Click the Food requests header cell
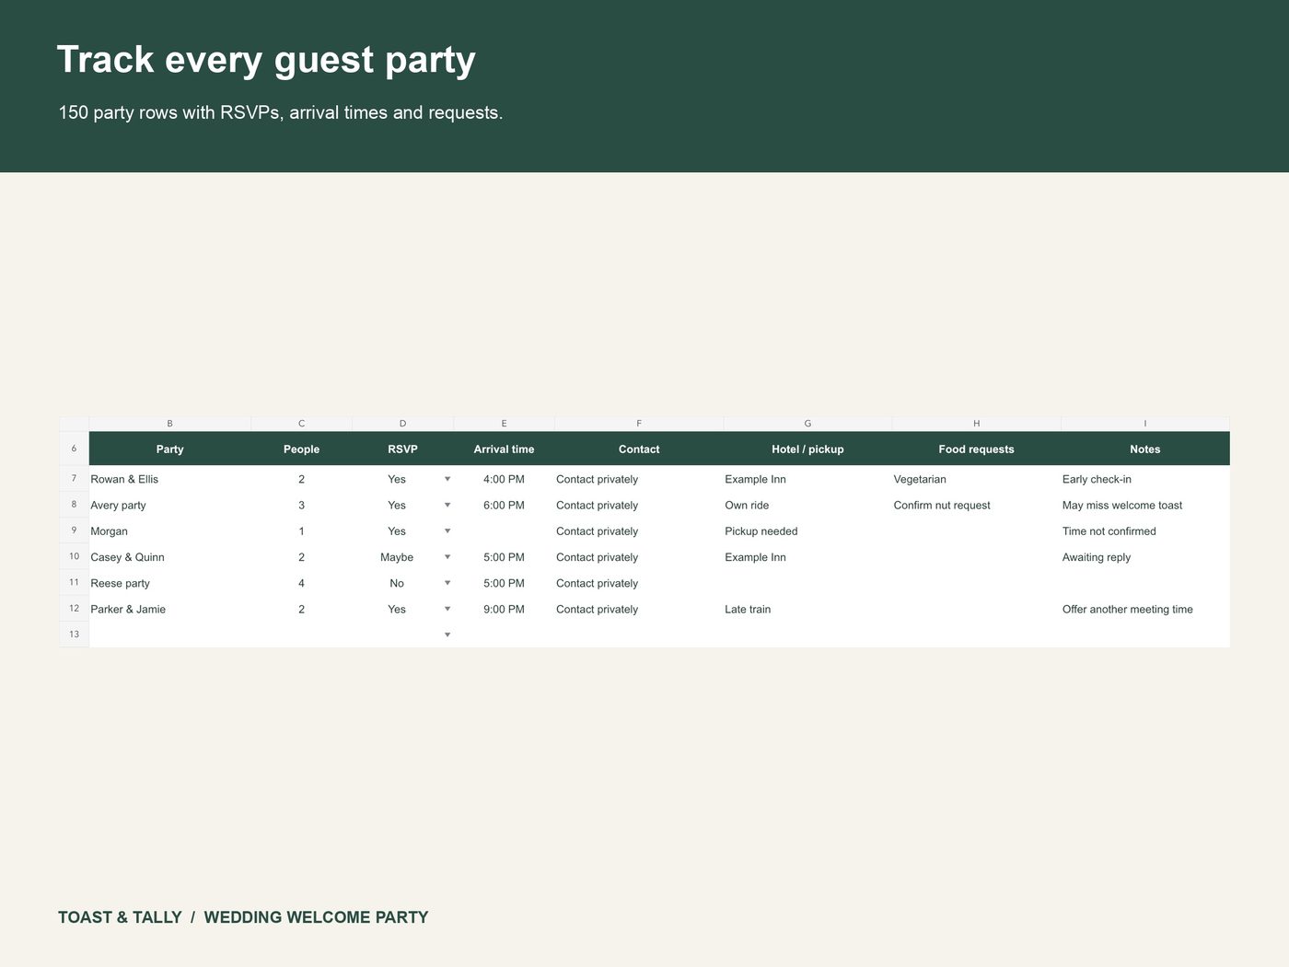This screenshot has width=1289, height=967. point(976,449)
